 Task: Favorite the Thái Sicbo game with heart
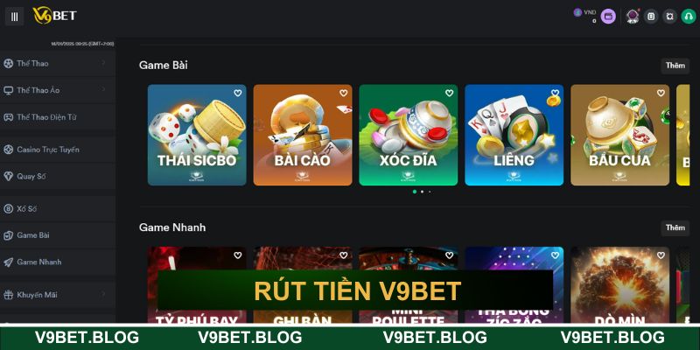coord(237,93)
